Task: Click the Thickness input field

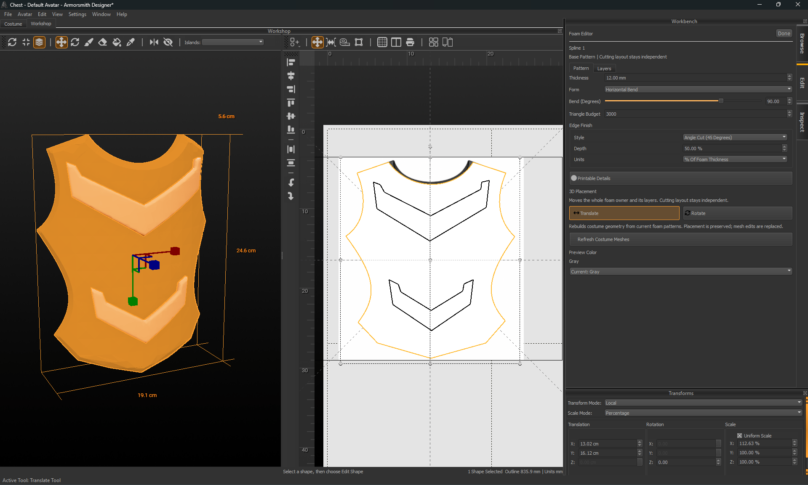Action: 696,78
